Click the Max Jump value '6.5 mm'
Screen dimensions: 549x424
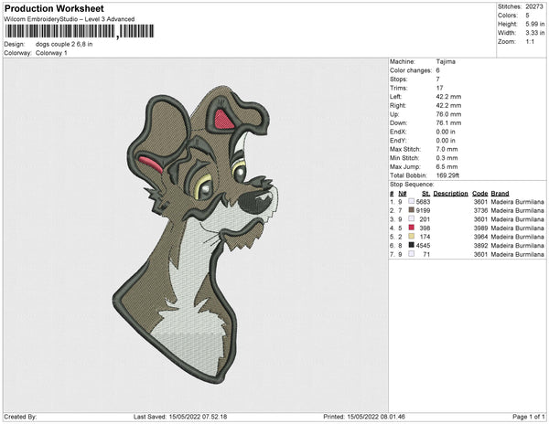coord(447,166)
